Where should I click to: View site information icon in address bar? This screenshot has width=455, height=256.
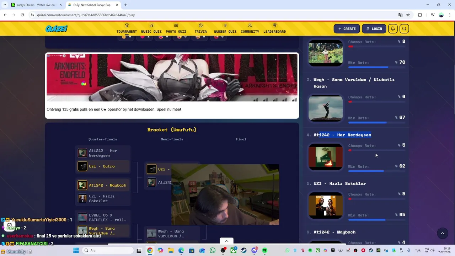[x=32, y=15]
